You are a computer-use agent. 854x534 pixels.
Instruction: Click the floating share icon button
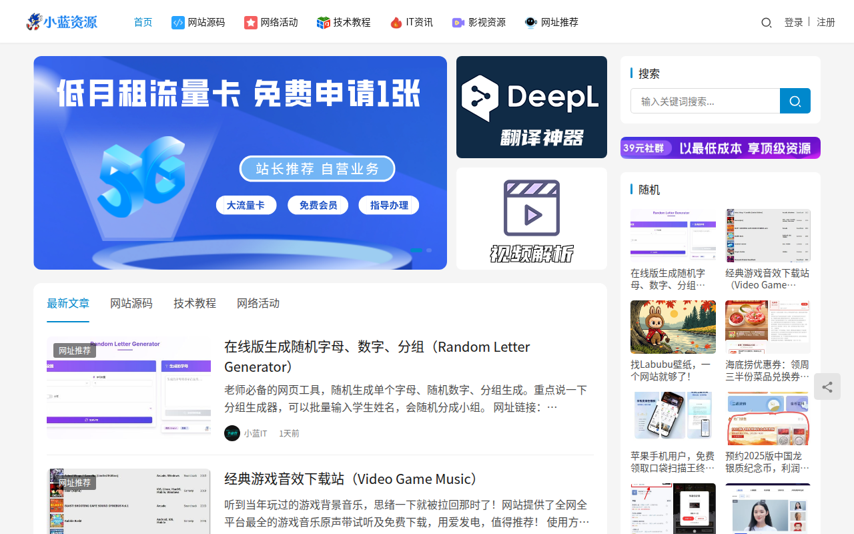coord(827,386)
